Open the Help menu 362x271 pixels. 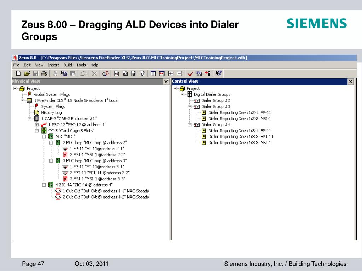coord(94,65)
